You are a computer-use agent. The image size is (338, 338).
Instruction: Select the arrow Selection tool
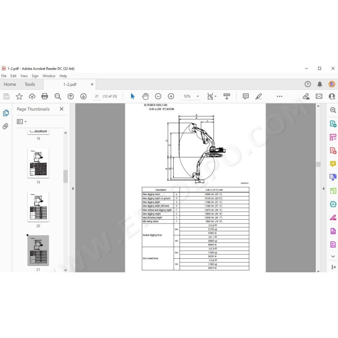(133, 97)
